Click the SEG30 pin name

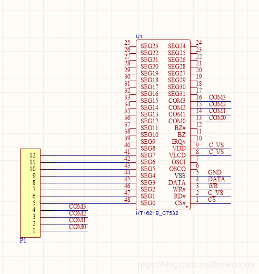(x=176, y=87)
